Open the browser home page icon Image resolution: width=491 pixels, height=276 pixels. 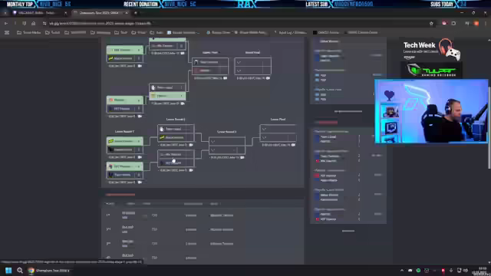click(x=33, y=24)
